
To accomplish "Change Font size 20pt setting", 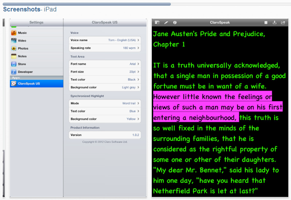I will [x=105, y=72].
